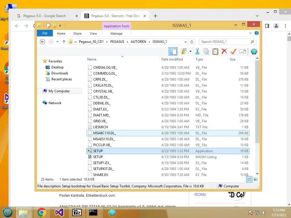The image size is (291, 218).
Task: Open the File ribbon tab
Action: 45,33
